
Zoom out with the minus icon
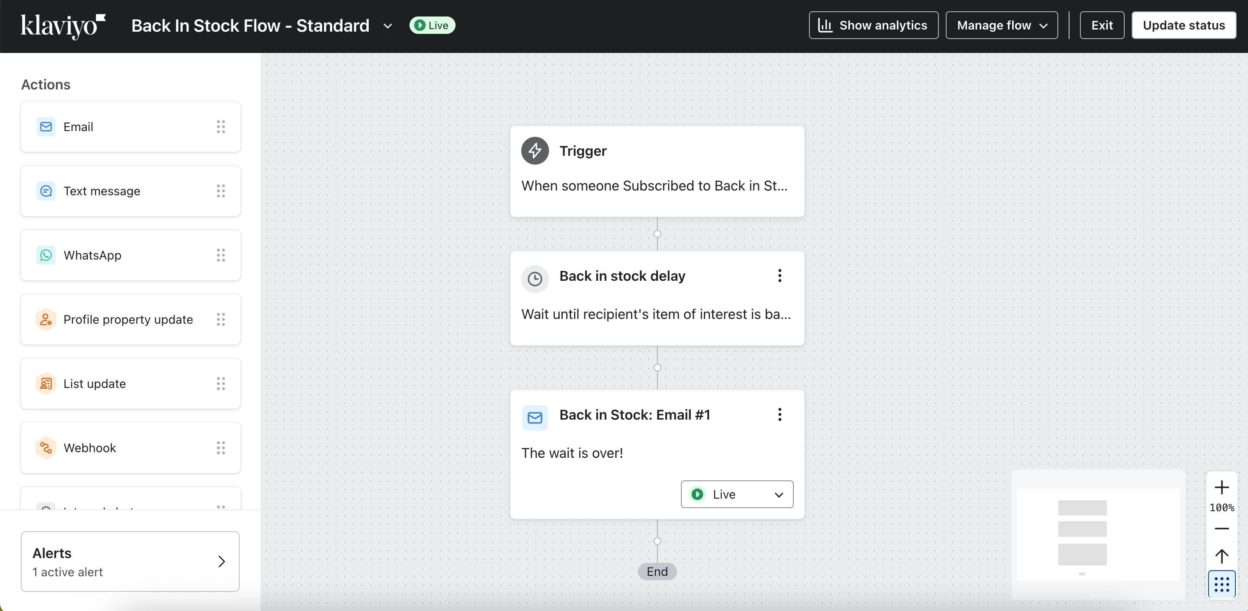(1222, 528)
